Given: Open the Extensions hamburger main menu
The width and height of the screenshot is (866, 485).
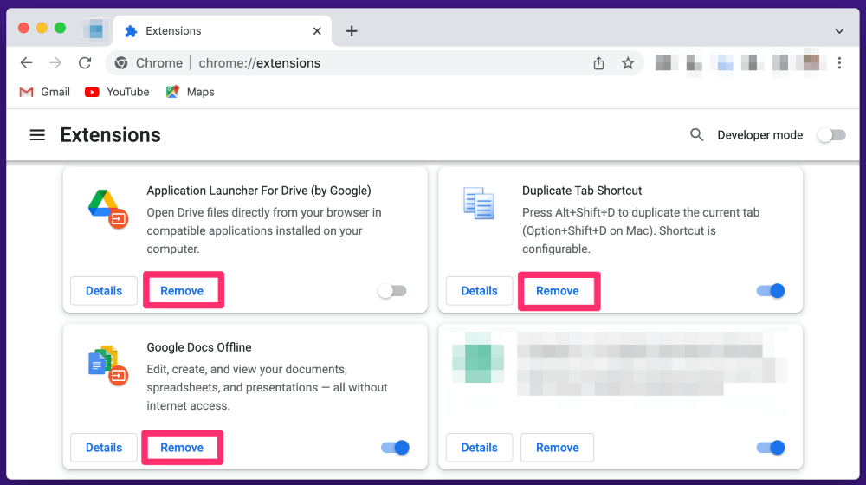Looking at the screenshot, I should pos(37,135).
